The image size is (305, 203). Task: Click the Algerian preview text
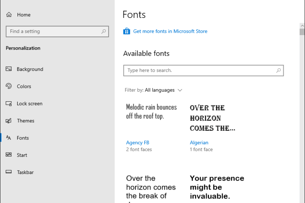tap(212, 118)
